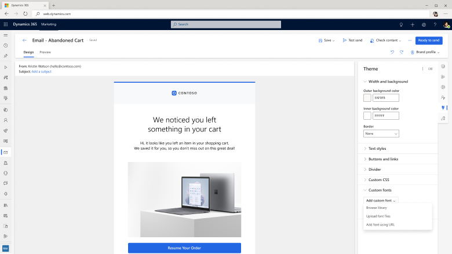Redo the last change in the designer
Screen dimensions: 452x254
coord(402,52)
